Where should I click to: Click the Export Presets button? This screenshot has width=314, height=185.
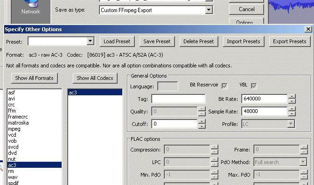point(290,41)
